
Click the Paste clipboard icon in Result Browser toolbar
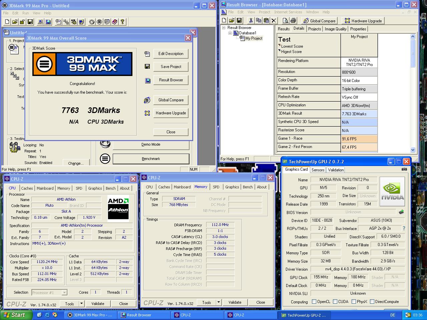coord(266,21)
